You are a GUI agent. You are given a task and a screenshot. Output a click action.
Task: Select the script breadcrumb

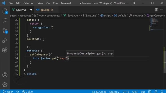pyautogui.click(x=106, y=16)
